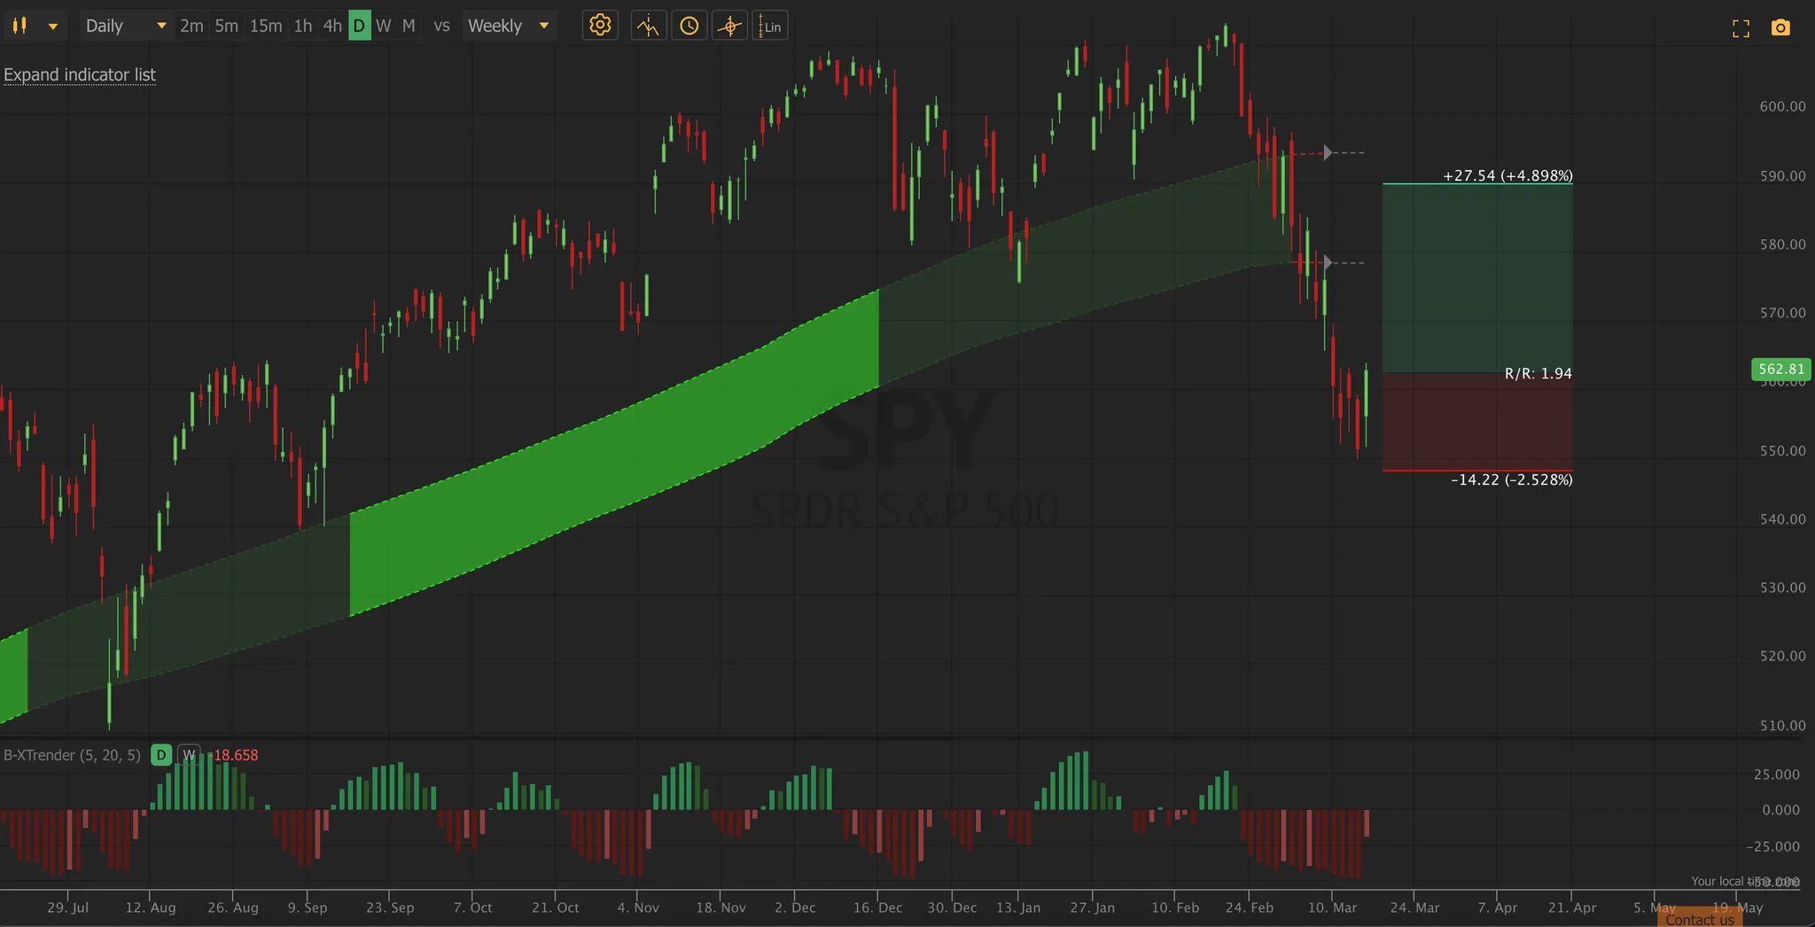Image resolution: width=1815 pixels, height=927 pixels.
Task: Click the 10. Mar date label
Action: pos(1332,908)
